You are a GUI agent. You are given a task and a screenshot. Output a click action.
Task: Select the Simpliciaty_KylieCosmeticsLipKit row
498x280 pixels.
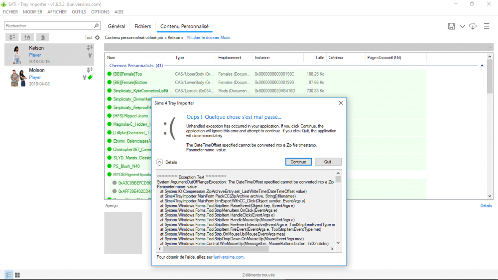point(266,91)
